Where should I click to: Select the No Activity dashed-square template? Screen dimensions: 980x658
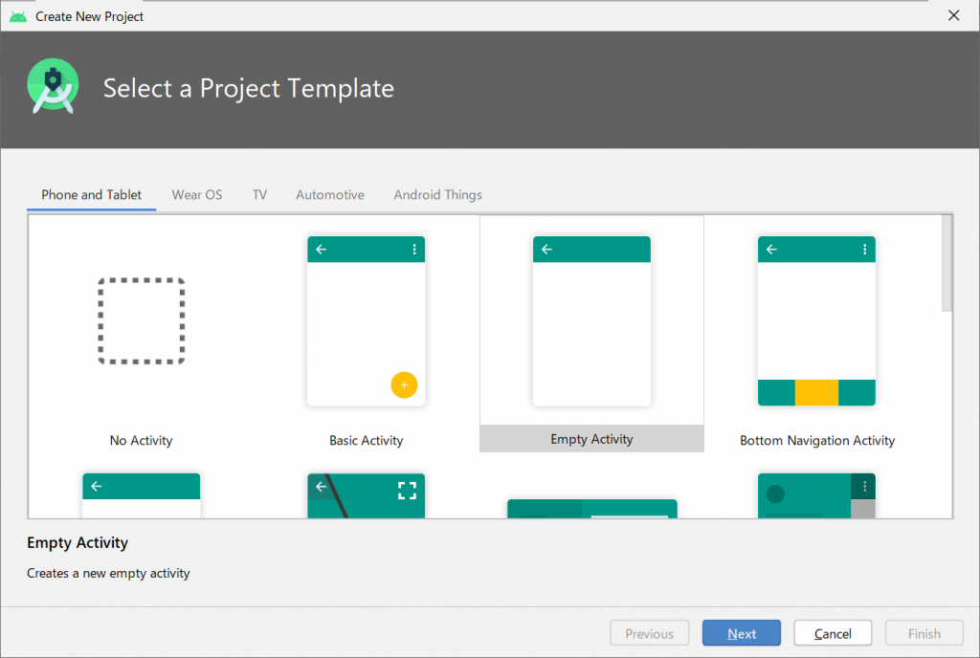(x=141, y=321)
